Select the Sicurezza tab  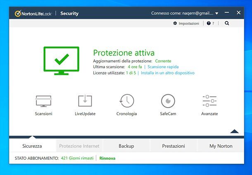32,146
